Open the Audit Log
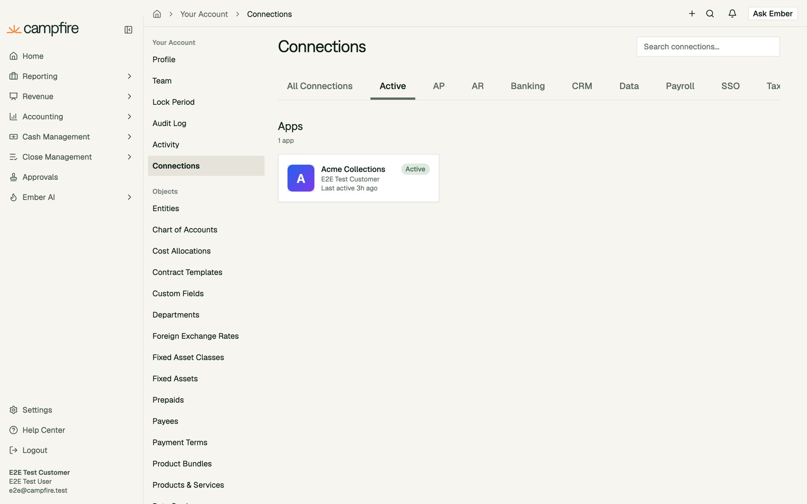 pos(206,123)
